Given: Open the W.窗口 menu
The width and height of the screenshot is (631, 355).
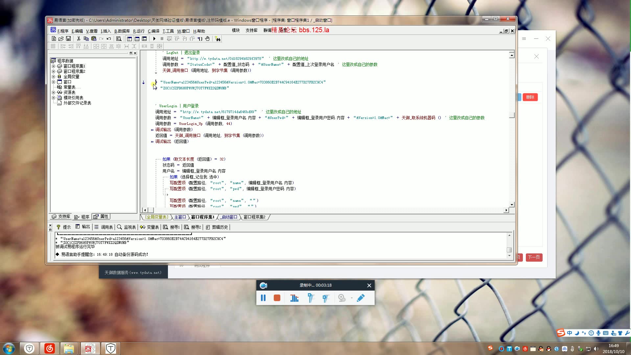Looking at the screenshot, I should 183,31.
